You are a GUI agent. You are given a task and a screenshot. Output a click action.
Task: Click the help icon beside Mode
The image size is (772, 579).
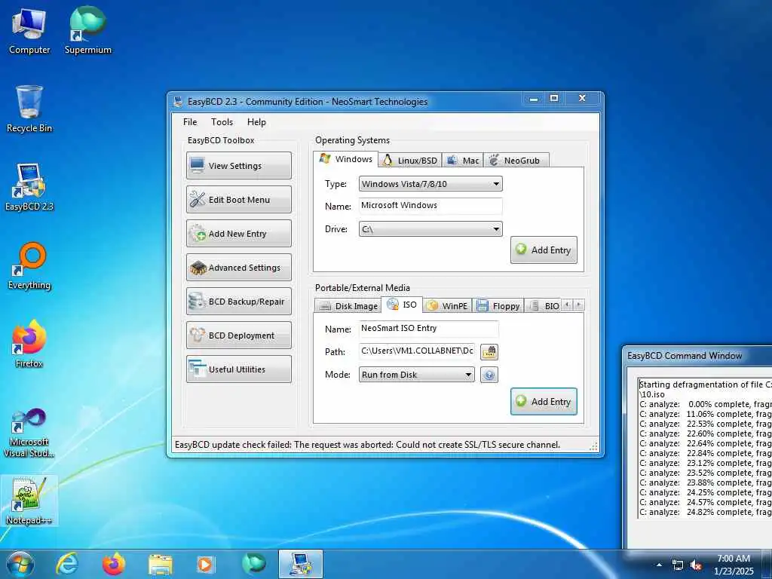(x=489, y=375)
